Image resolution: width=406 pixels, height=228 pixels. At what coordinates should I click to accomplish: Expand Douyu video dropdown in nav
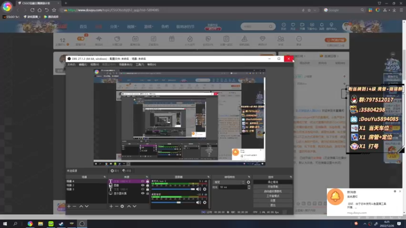tap(131, 26)
